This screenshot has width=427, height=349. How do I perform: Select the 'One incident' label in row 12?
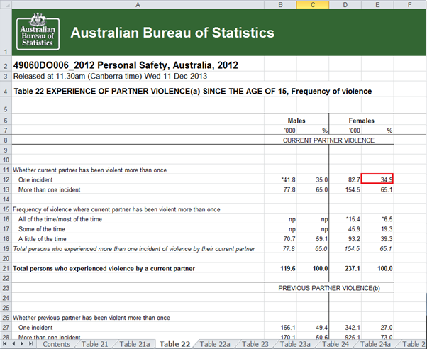[x=138, y=179]
